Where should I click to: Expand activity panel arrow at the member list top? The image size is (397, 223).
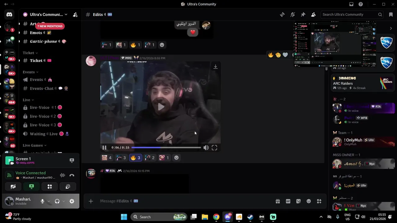391,28
